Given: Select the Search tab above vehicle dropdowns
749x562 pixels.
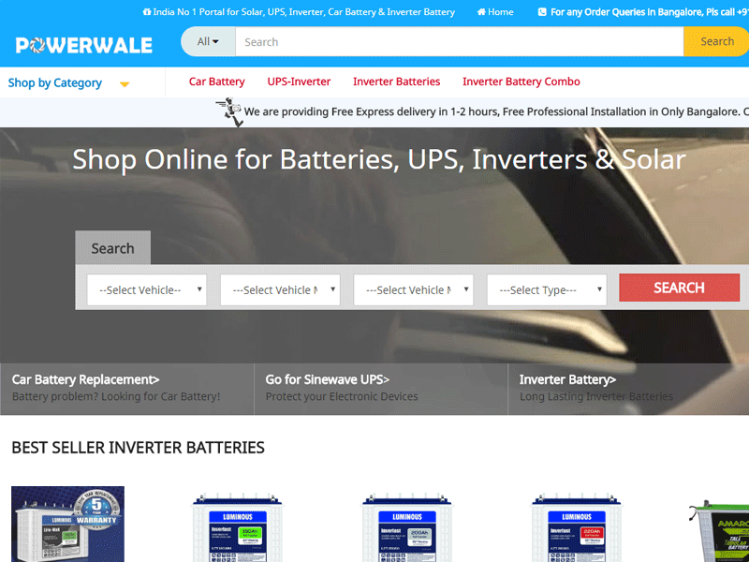Looking at the screenshot, I should click(112, 247).
